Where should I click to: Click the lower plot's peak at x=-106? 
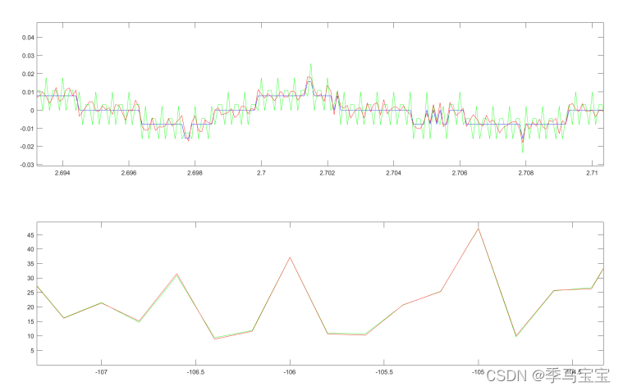(290, 257)
